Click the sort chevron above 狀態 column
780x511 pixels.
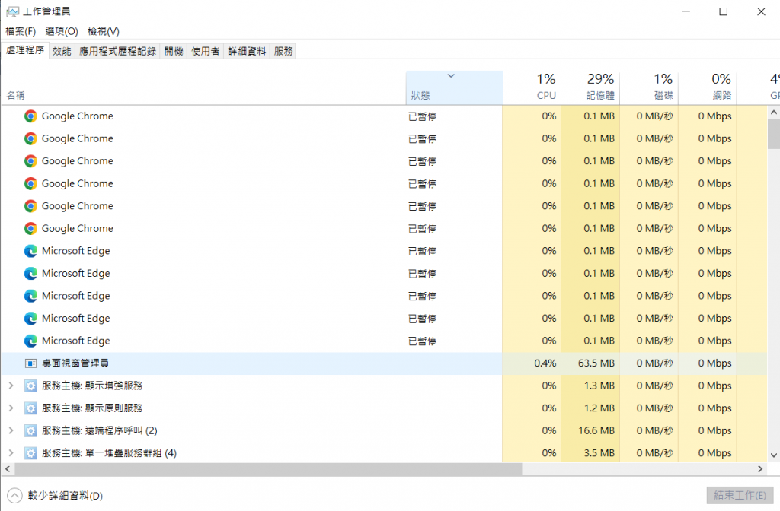pyautogui.click(x=451, y=76)
